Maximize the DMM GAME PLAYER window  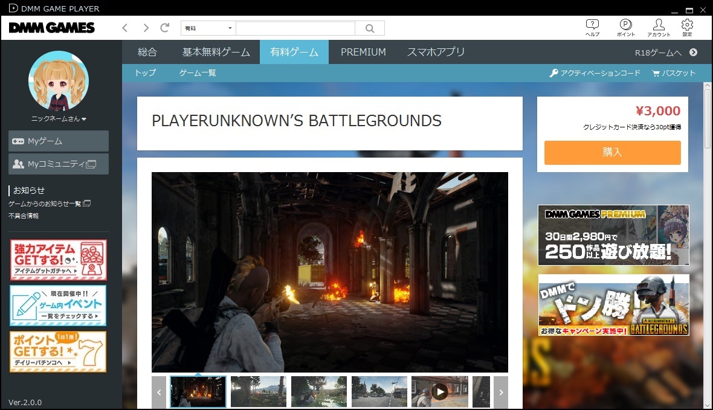(689, 10)
